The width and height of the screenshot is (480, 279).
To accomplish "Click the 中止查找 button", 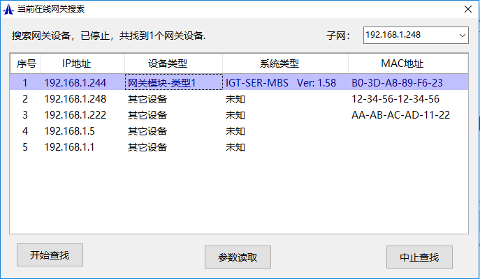I will point(419,257).
